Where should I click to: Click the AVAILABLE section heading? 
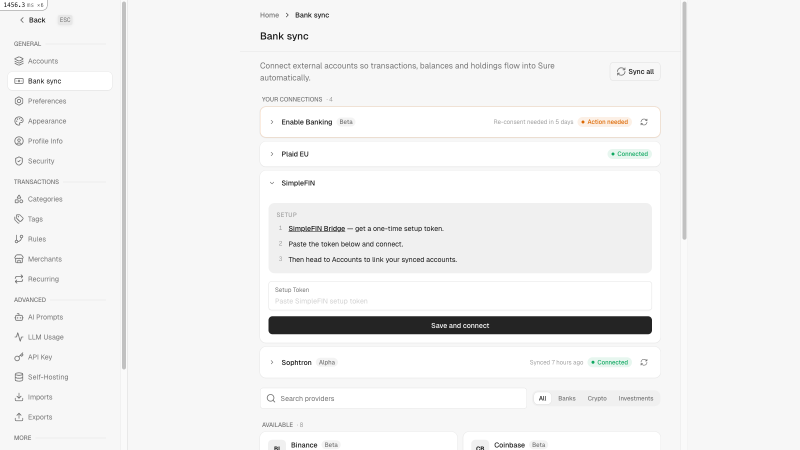[x=277, y=425]
